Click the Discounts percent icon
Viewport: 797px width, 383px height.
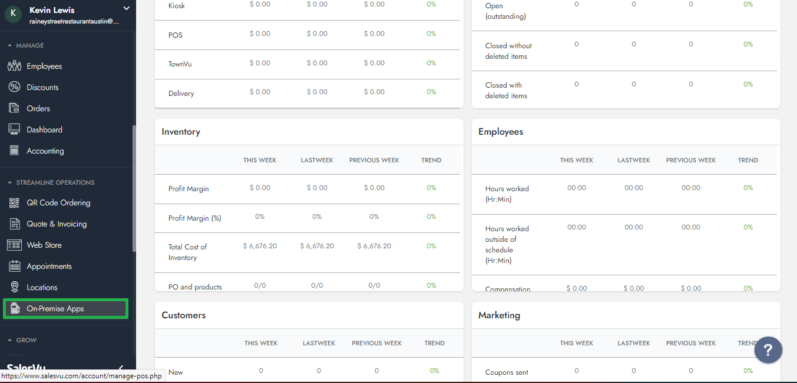tap(15, 87)
